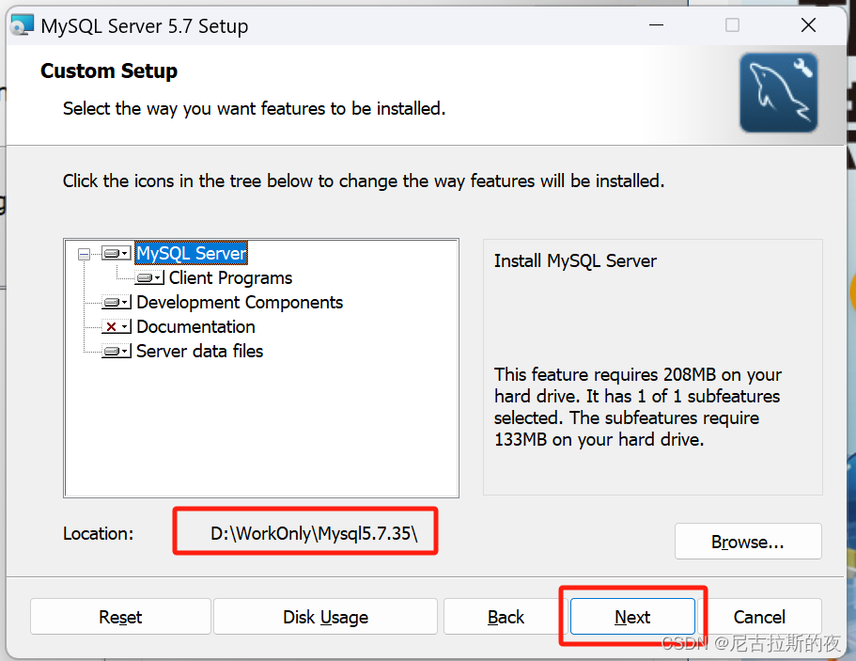This screenshot has width=856, height=661.
Task: Cancel the MySQL setup
Action: [x=760, y=617]
